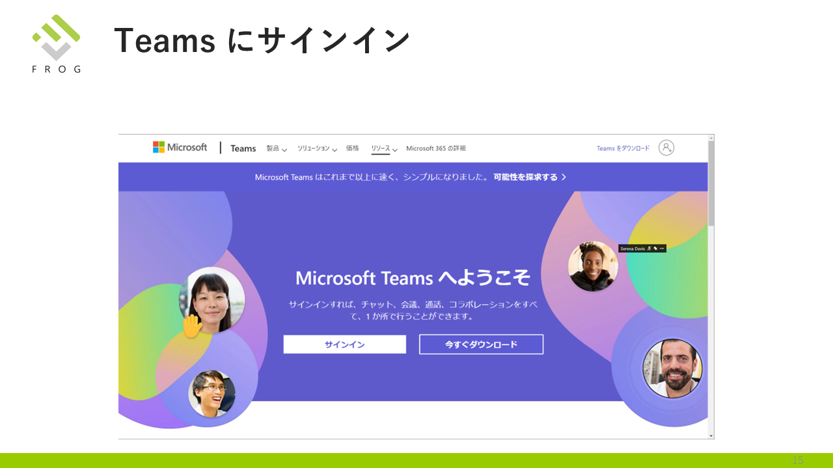Click the Microsoft Teams へようこそ heading
833x468 pixels.
point(413,278)
